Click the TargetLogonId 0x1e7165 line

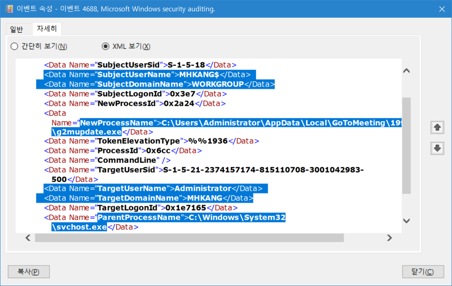coord(141,208)
